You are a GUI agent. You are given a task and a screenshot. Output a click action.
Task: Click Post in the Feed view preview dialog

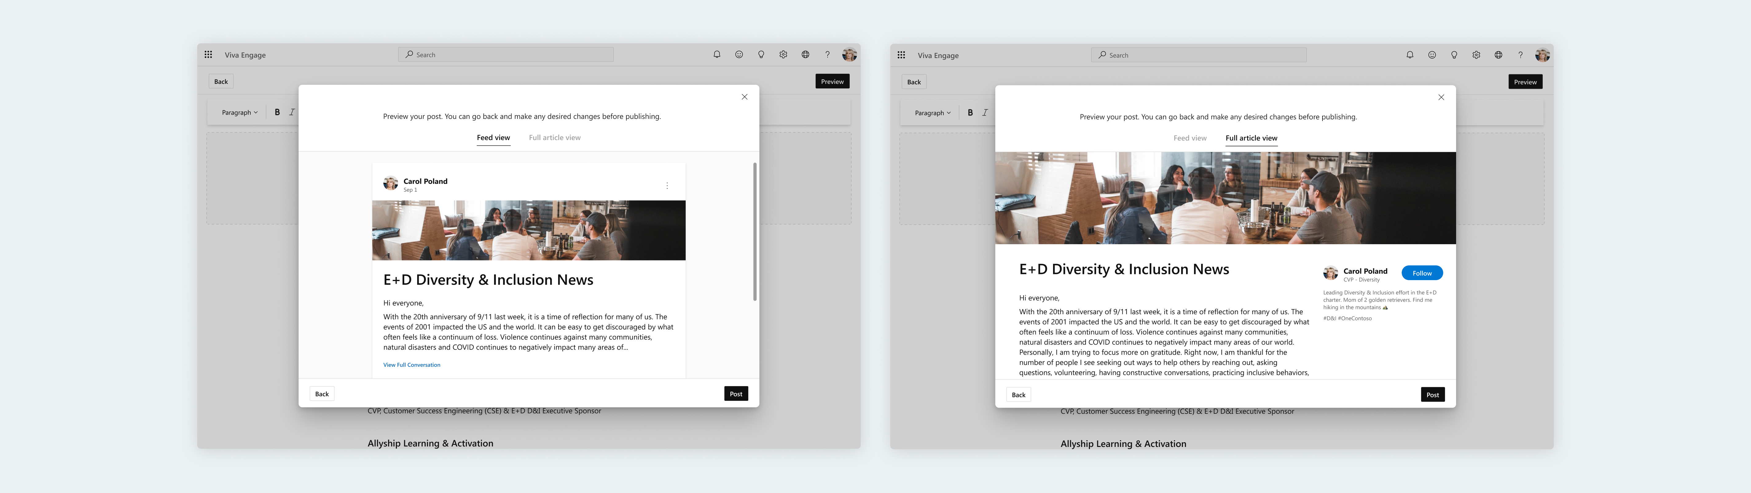(735, 394)
